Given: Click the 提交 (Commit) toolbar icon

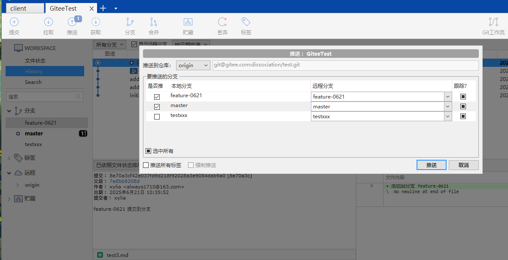Looking at the screenshot, I should 14,26.
